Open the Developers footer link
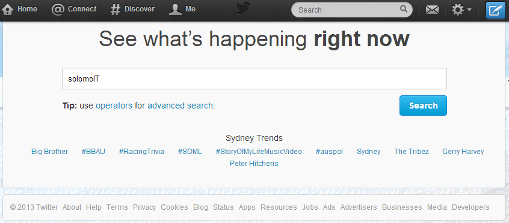Viewport: 509px width, 223px height. point(470,207)
